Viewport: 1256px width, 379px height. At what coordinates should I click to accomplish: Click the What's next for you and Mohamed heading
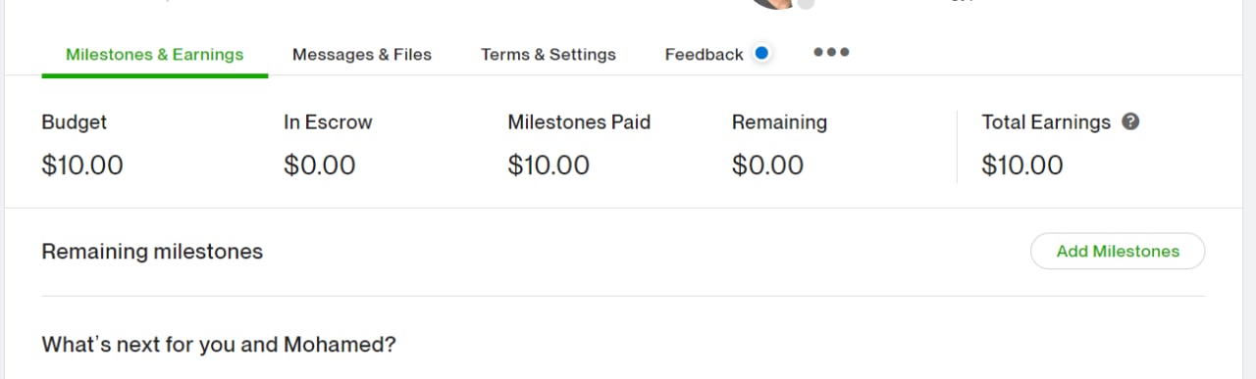coord(219,345)
